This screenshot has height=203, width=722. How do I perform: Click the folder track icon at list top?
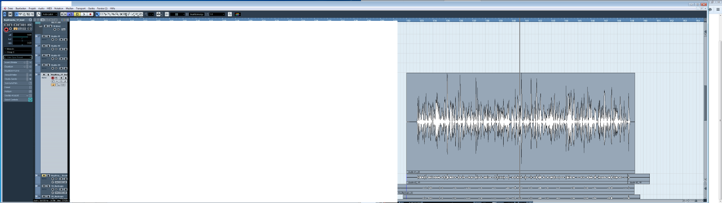coord(40,26)
